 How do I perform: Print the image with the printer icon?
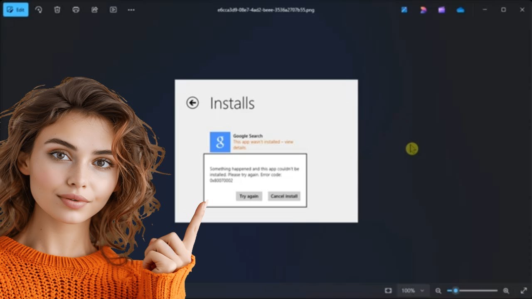coord(76,10)
